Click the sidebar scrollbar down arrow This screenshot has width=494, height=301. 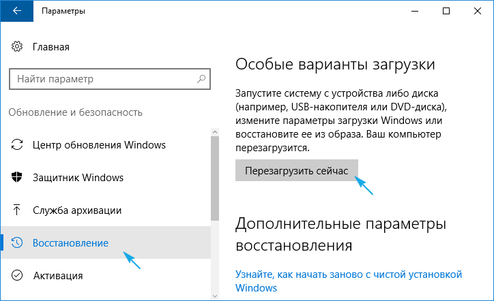(x=215, y=296)
